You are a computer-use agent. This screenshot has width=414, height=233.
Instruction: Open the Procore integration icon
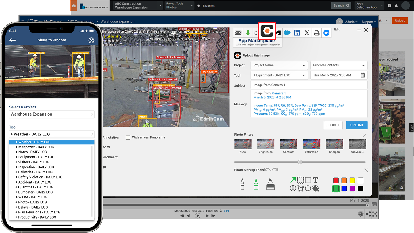click(x=267, y=31)
